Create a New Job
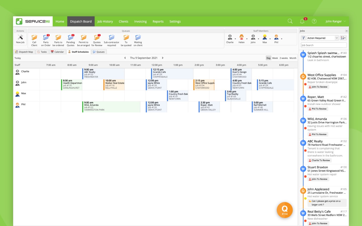Viewport: 362px width, 226px height. tap(20, 39)
